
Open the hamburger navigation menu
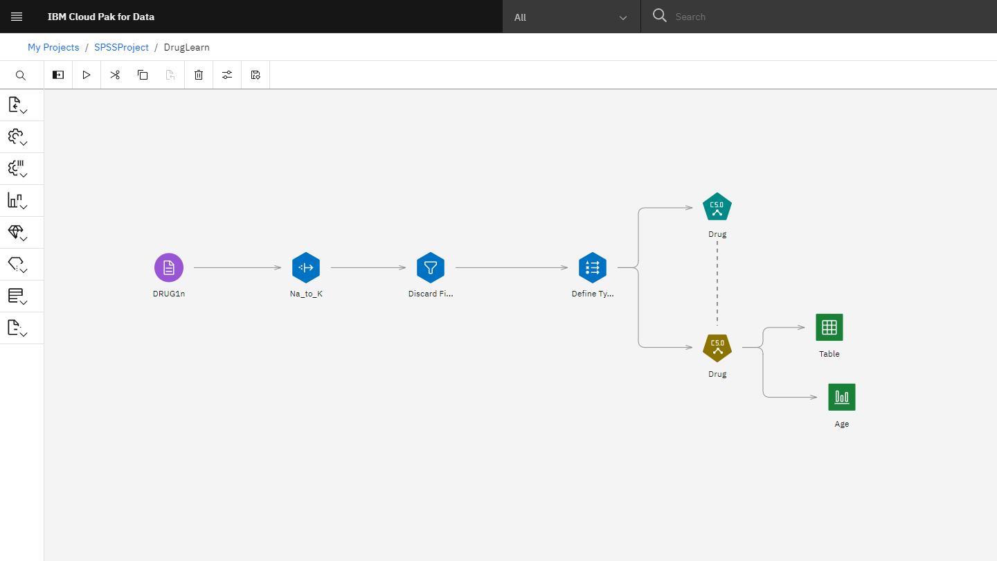pyautogui.click(x=17, y=17)
